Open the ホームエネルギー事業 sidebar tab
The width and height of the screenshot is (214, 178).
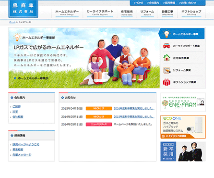pyautogui.click(x=182, y=34)
